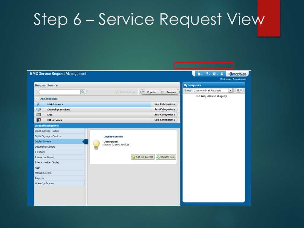The height and width of the screenshot is (228, 304).
Task: Click the search magnifier in Request Service
Action: pyautogui.click(x=83, y=92)
